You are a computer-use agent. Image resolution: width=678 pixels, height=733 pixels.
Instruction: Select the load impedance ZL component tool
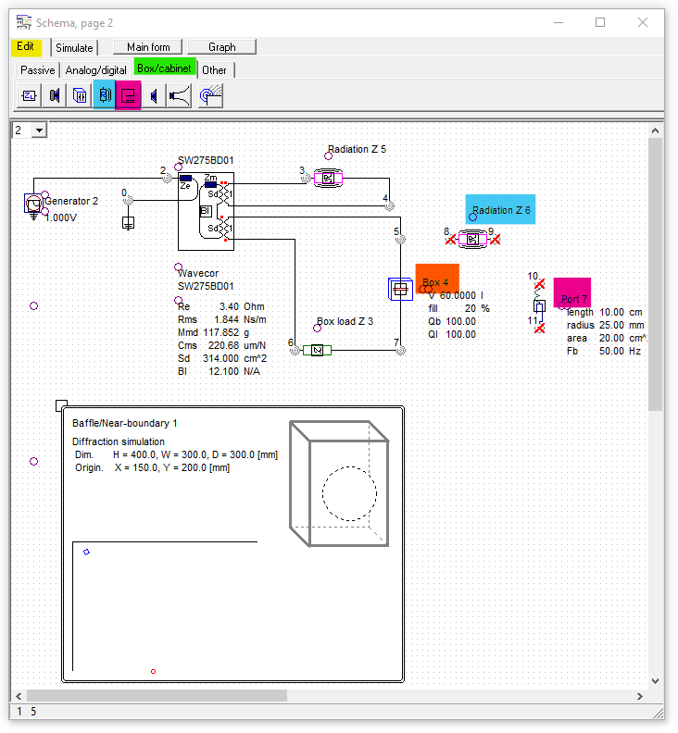click(30, 94)
